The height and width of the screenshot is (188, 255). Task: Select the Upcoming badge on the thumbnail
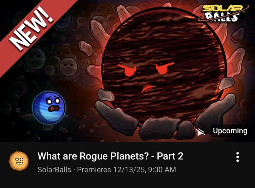tap(230, 131)
